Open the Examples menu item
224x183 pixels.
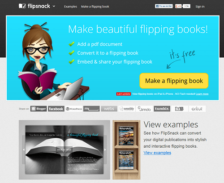(x=70, y=7)
